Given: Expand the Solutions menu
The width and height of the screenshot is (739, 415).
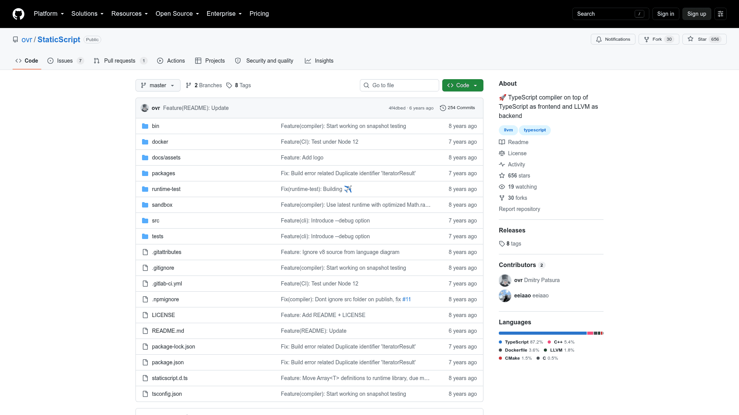Looking at the screenshot, I should tap(87, 14).
